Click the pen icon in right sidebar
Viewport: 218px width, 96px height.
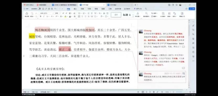tap(193, 26)
